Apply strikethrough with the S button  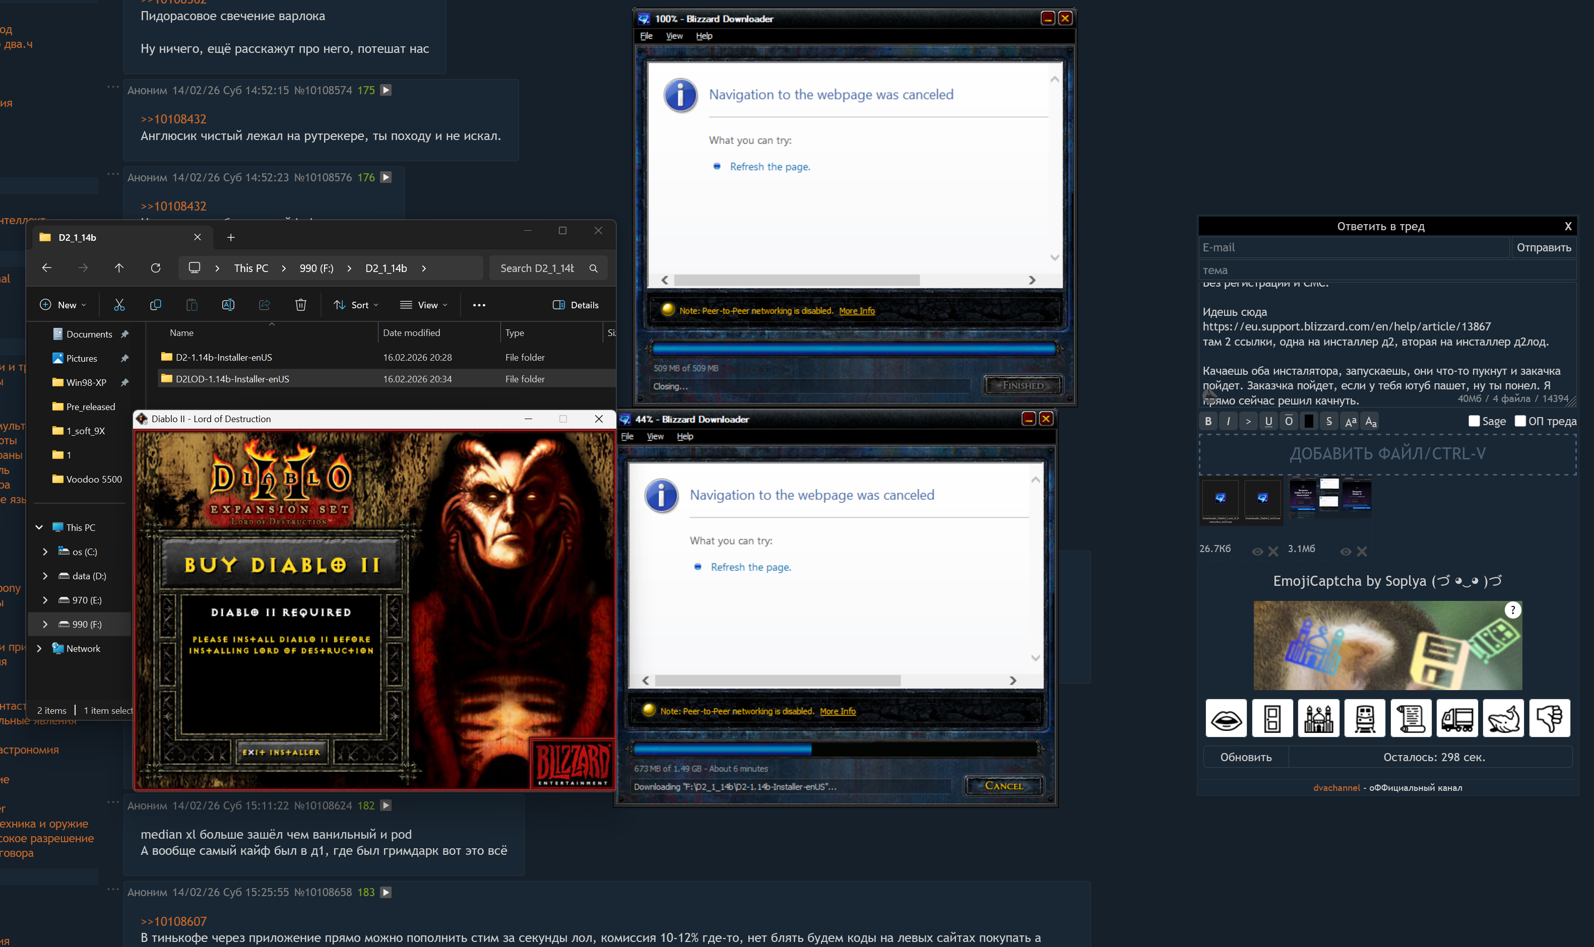pyautogui.click(x=1328, y=421)
